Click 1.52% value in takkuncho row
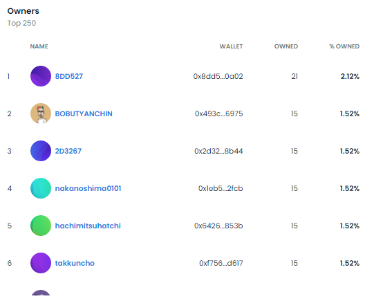374x301 pixels. [350, 263]
